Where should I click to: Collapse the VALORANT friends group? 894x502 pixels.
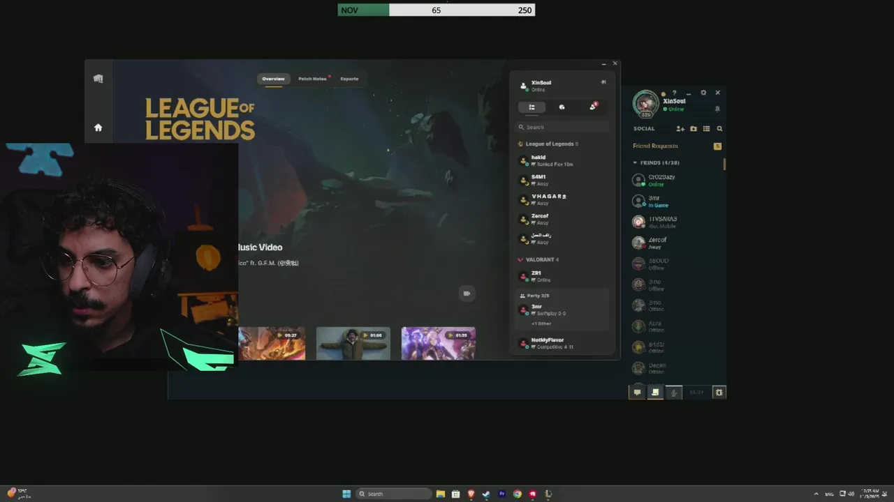point(538,259)
